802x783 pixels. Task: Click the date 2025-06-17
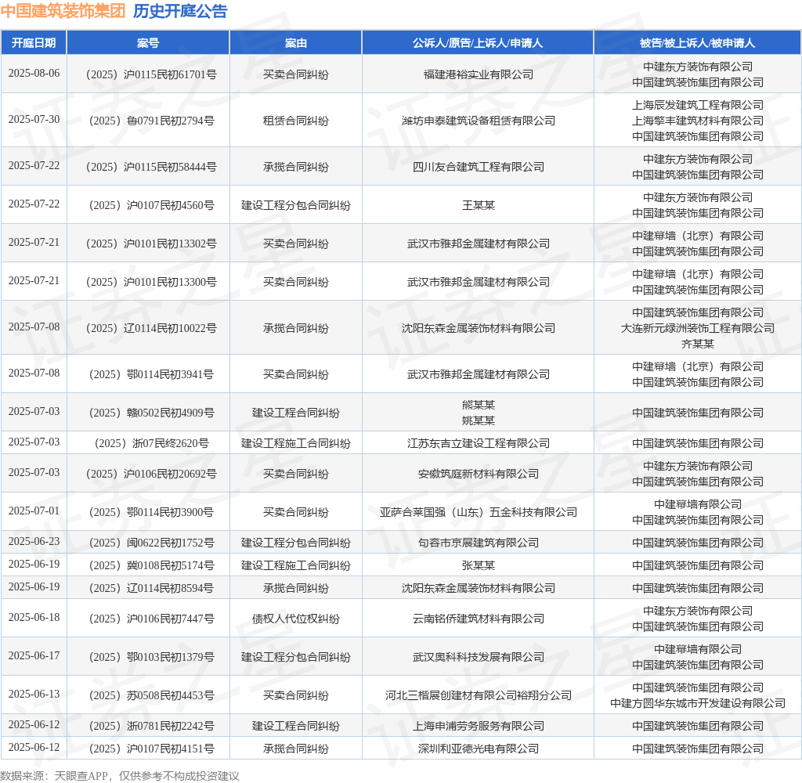tap(34, 655)
